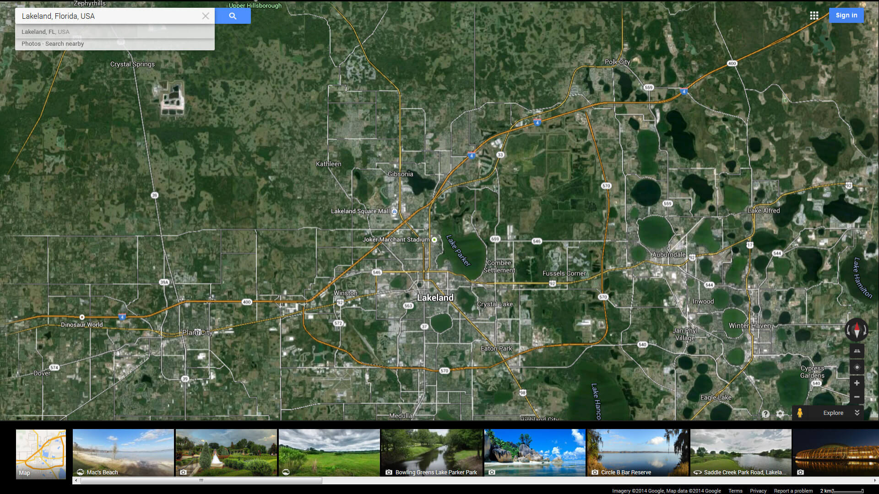Click the compass to reset north
The image size is (879, 494).
coord(857,329)
